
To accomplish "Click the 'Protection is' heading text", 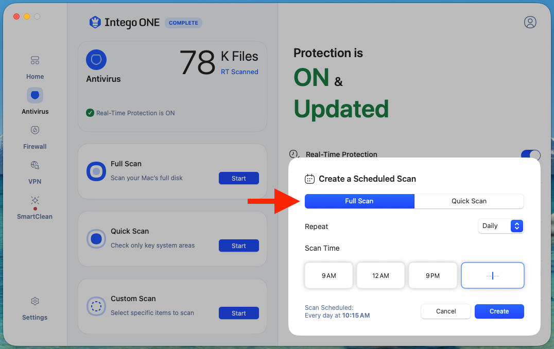I will (x=328, y=53).
